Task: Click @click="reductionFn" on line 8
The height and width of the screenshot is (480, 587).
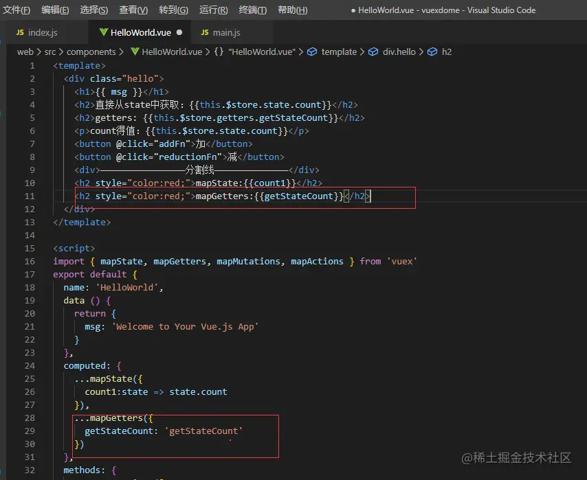Action: (169, 157)
